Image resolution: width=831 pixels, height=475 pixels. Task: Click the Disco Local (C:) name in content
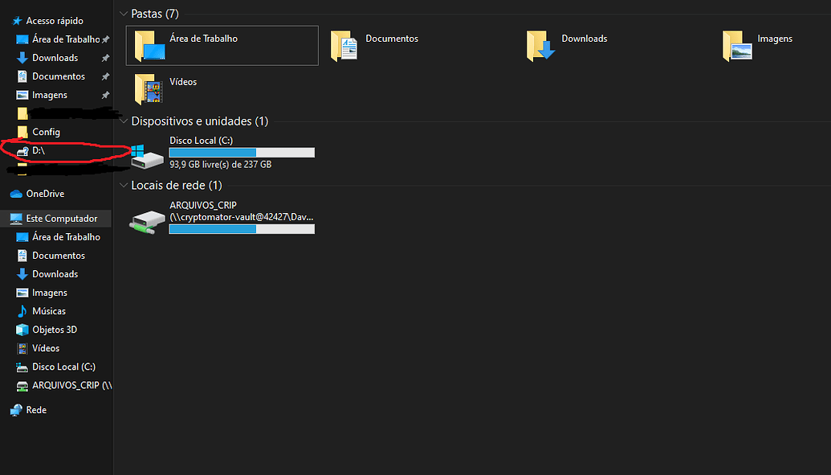tap(201, 141)
